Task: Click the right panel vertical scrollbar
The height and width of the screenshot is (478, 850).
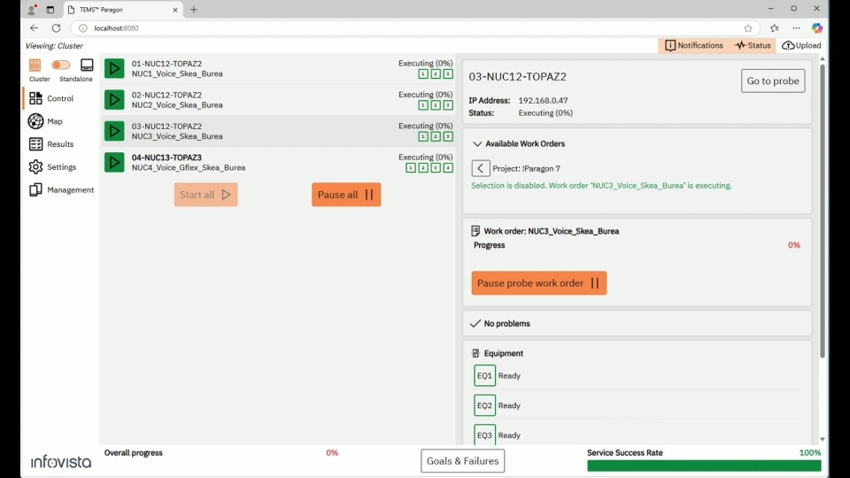Action: tap(823, 212)
